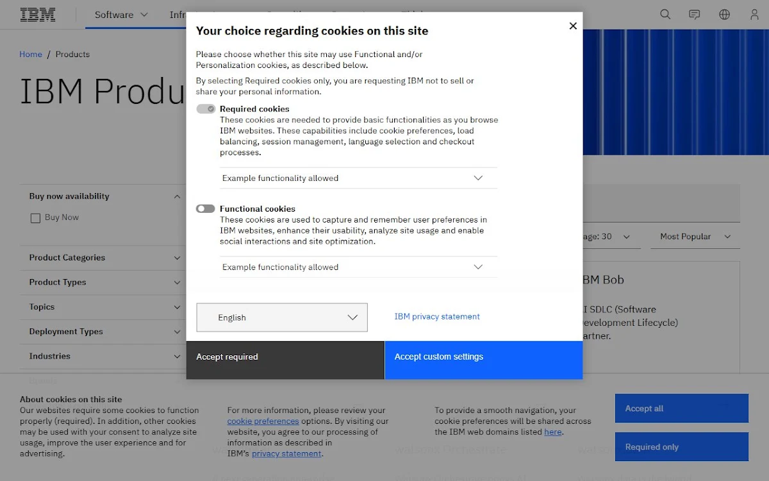The image size is (769, 481).
Task: Click About cookies on this site heading
Action: [x=70, y=399]
